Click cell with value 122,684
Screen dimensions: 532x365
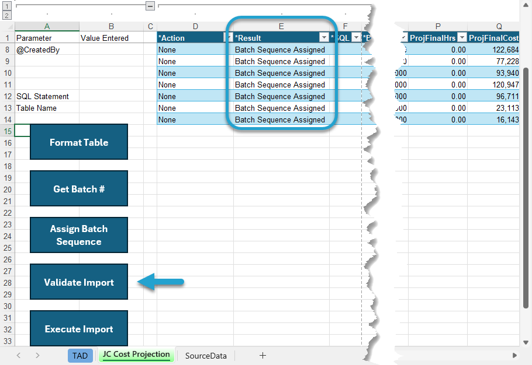click(493, 50)
